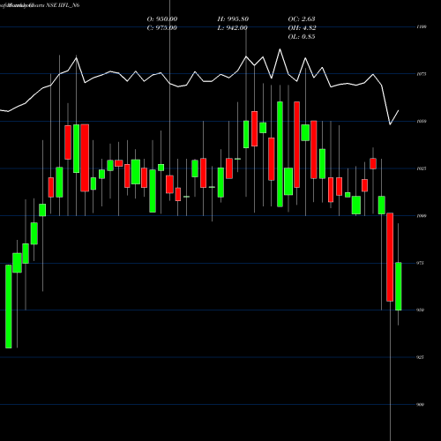Select the last green candle closing at 975
This screenshot has height=441, width=441.
399,287
